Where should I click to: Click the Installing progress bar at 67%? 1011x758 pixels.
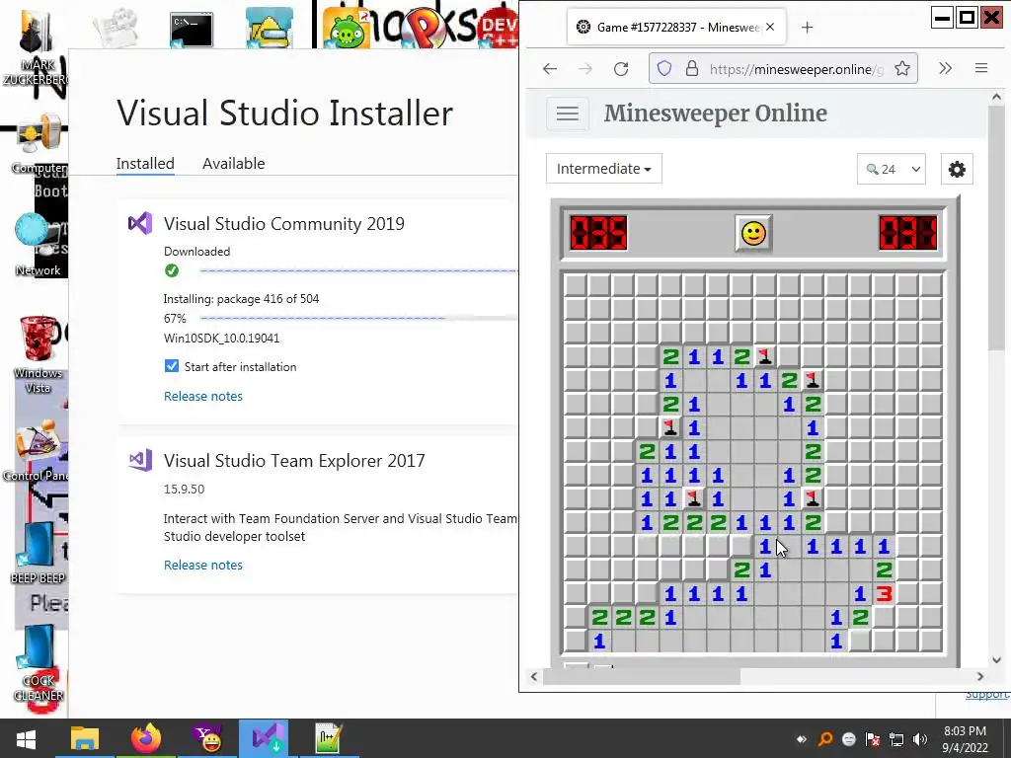358,318
